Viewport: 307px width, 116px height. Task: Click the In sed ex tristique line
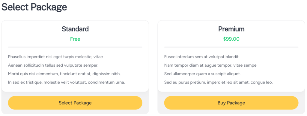(66, 83)
